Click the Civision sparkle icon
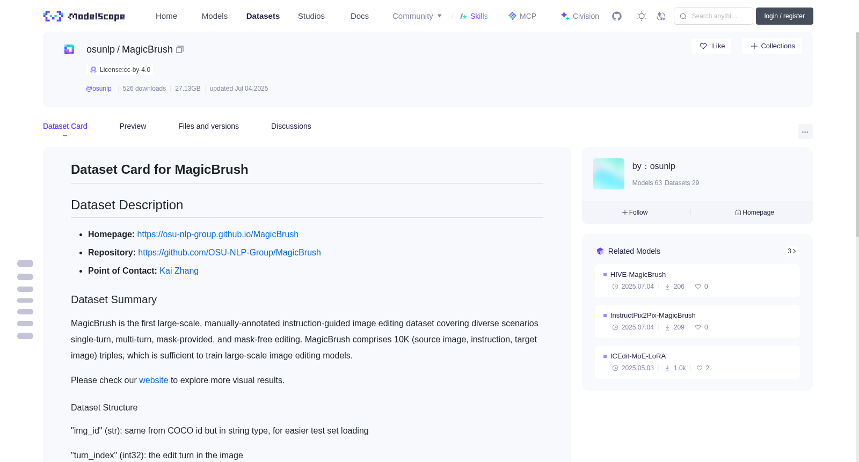The width and height of the screenshot is (859, 462). 565,16
